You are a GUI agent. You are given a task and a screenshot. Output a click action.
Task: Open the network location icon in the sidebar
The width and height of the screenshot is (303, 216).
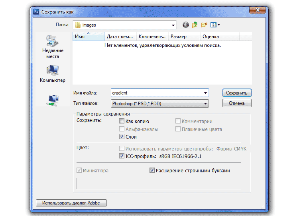[53, 100]
